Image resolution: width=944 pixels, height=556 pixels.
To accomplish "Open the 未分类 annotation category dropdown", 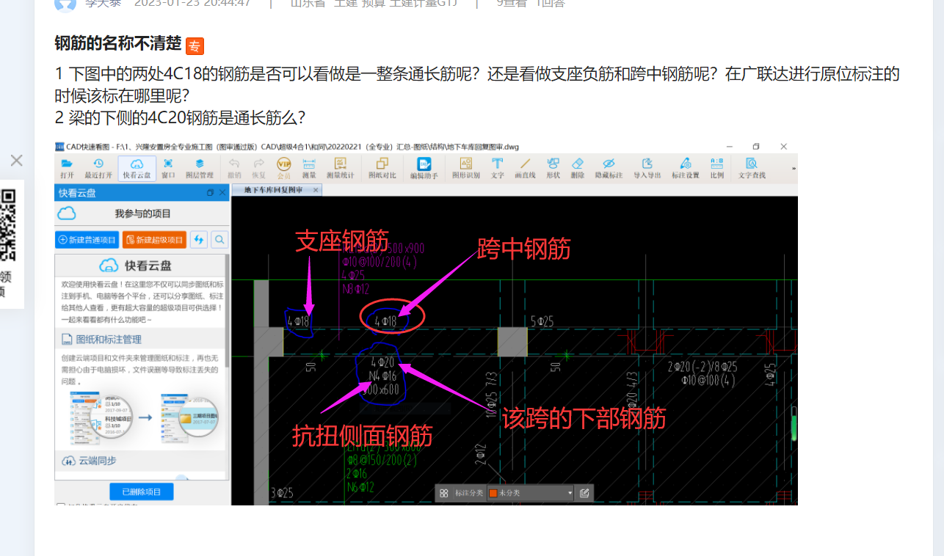I will point(531,494).
